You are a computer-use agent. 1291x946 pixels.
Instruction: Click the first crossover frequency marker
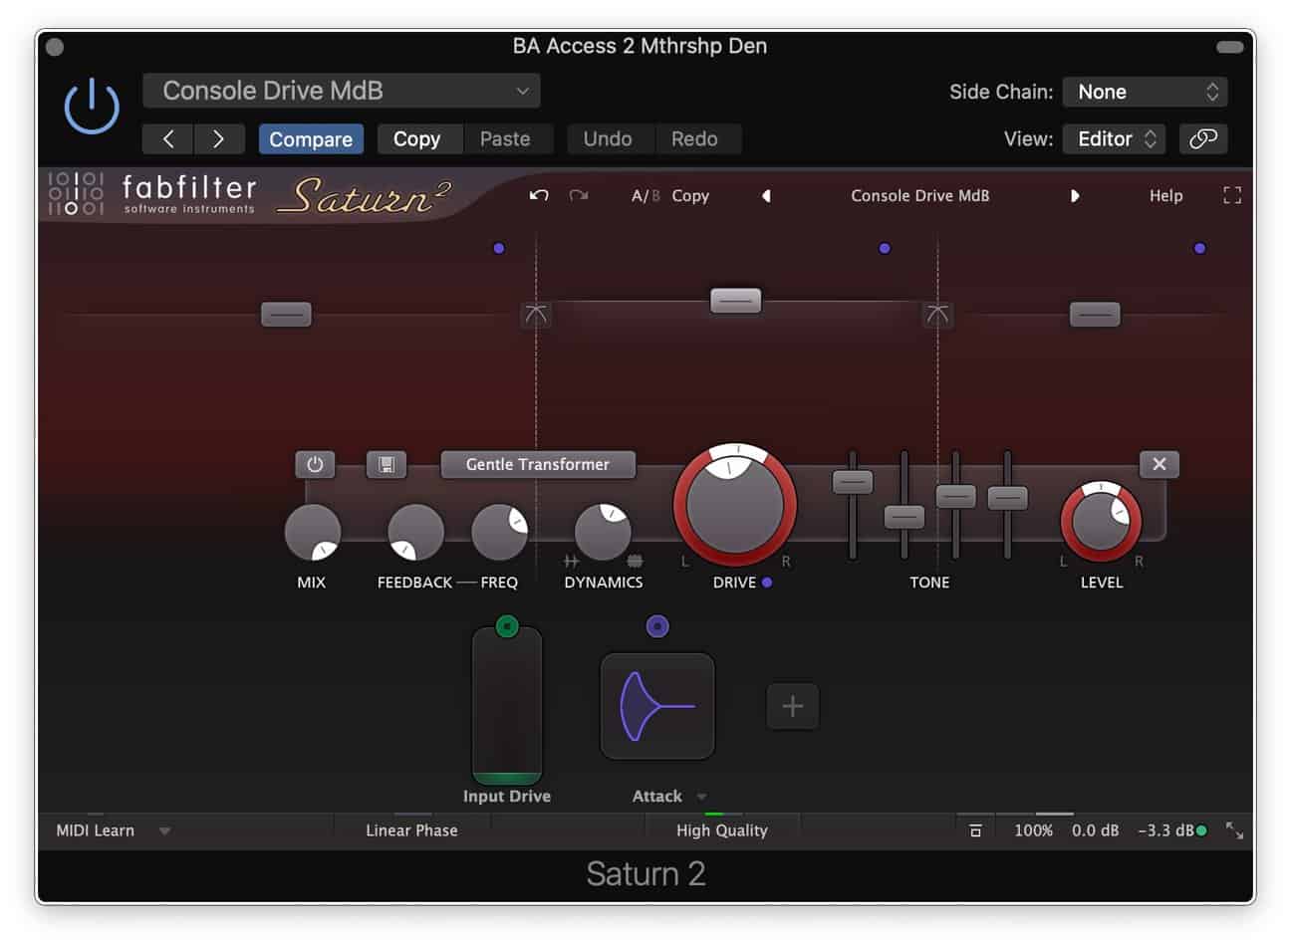tap(536, 315)
